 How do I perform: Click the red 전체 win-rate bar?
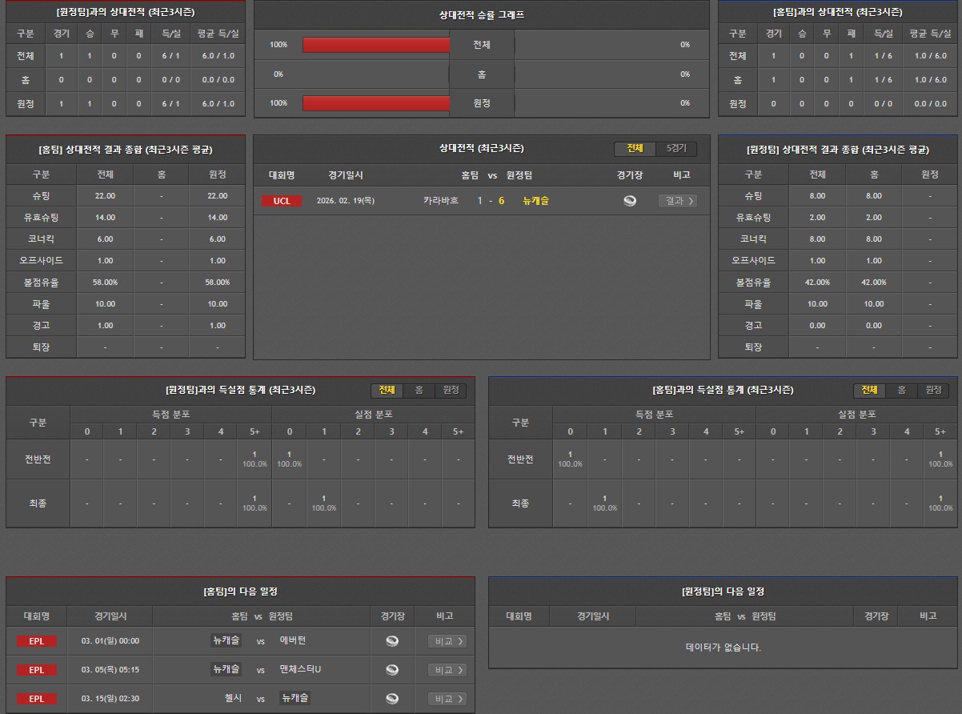[x=376, y=45]
